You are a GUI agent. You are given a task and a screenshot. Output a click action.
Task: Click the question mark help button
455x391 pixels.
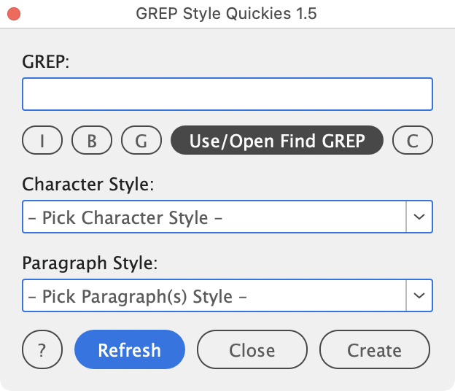[42, 350]
